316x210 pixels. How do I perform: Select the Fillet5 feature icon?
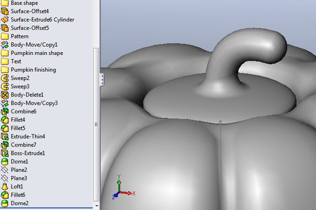point(5,128)
